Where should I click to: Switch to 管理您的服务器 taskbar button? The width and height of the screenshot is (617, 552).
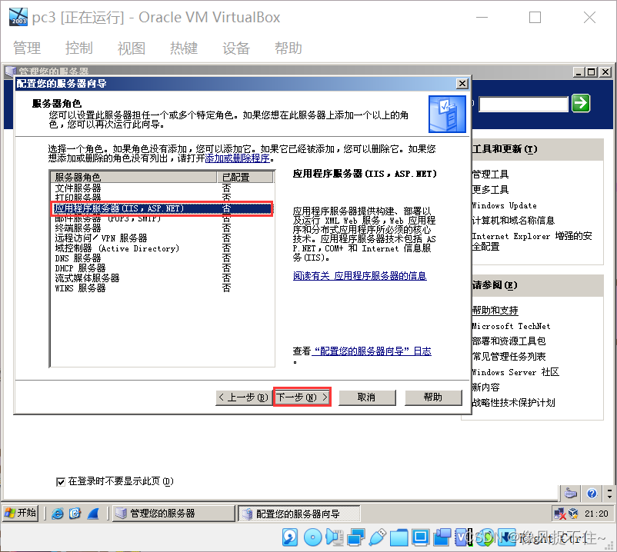[x=173, y=514]
